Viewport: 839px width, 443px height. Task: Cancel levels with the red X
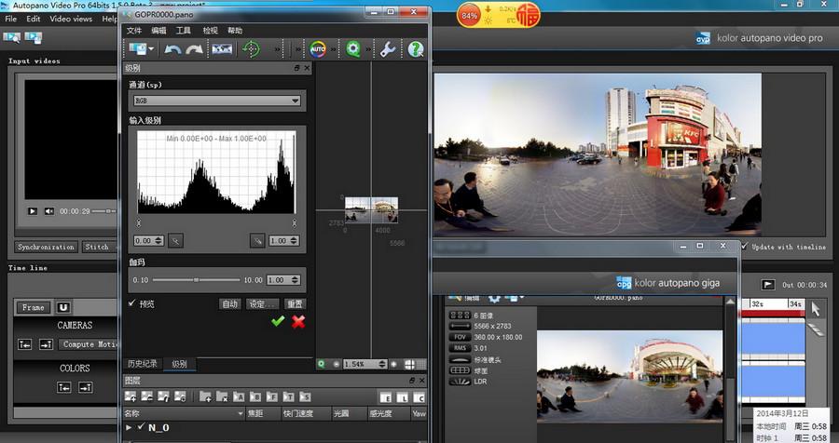(x=298, y=321)
